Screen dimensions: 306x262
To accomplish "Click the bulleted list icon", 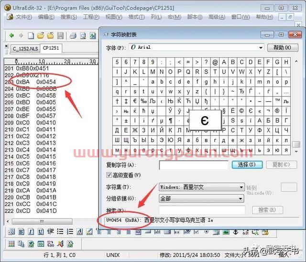I will click(60, 231).
